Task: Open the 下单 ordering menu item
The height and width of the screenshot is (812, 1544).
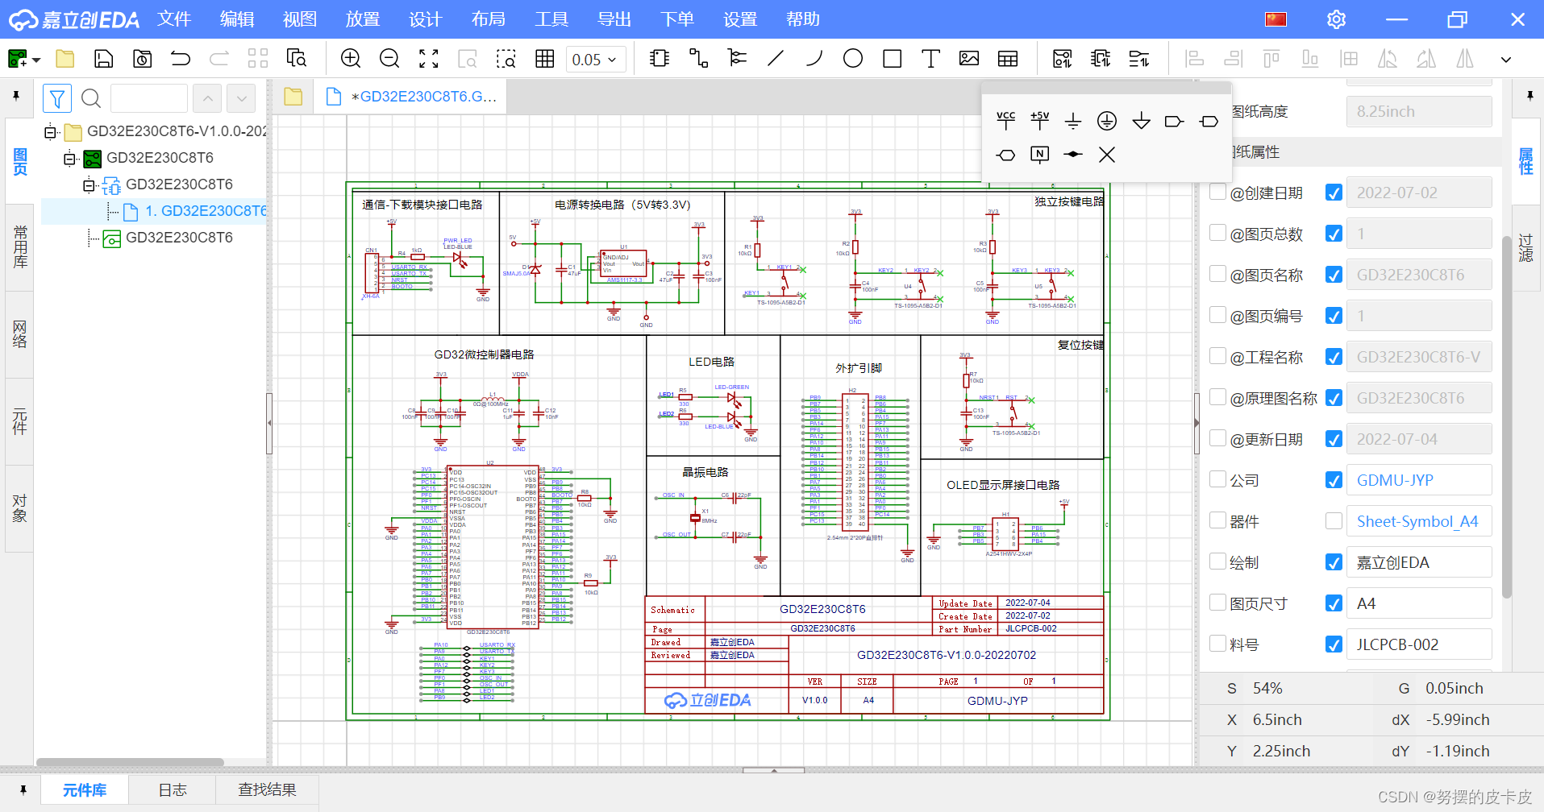Action: point(676,19)
